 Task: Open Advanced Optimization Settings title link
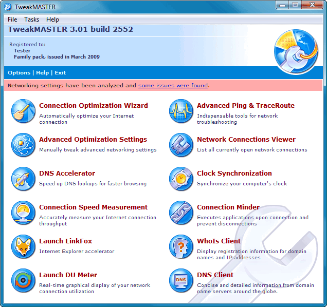click(x=93, y=139)
